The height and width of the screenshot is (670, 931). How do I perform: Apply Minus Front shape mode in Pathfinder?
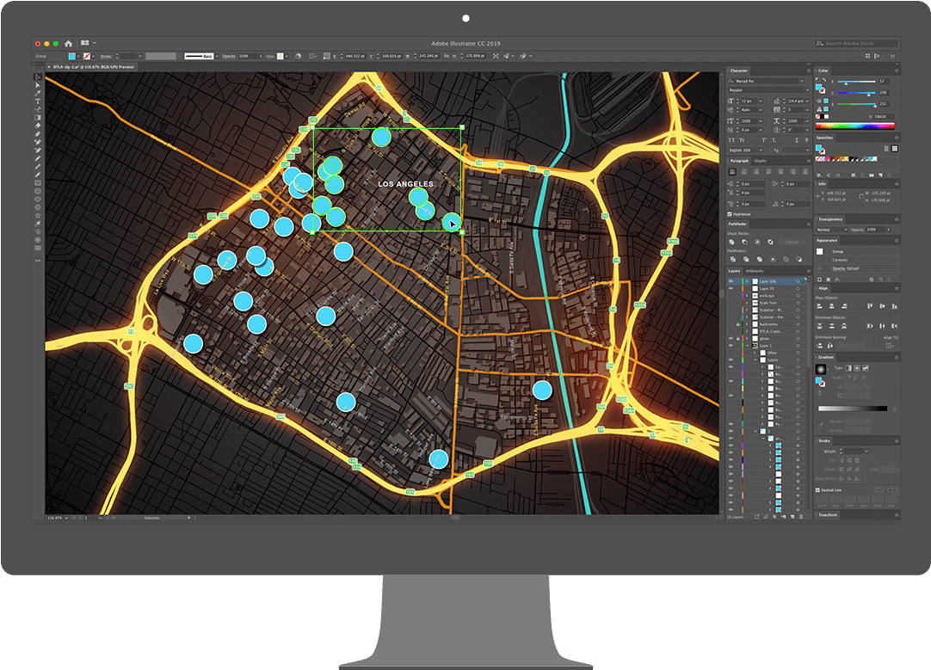(744, 243)
